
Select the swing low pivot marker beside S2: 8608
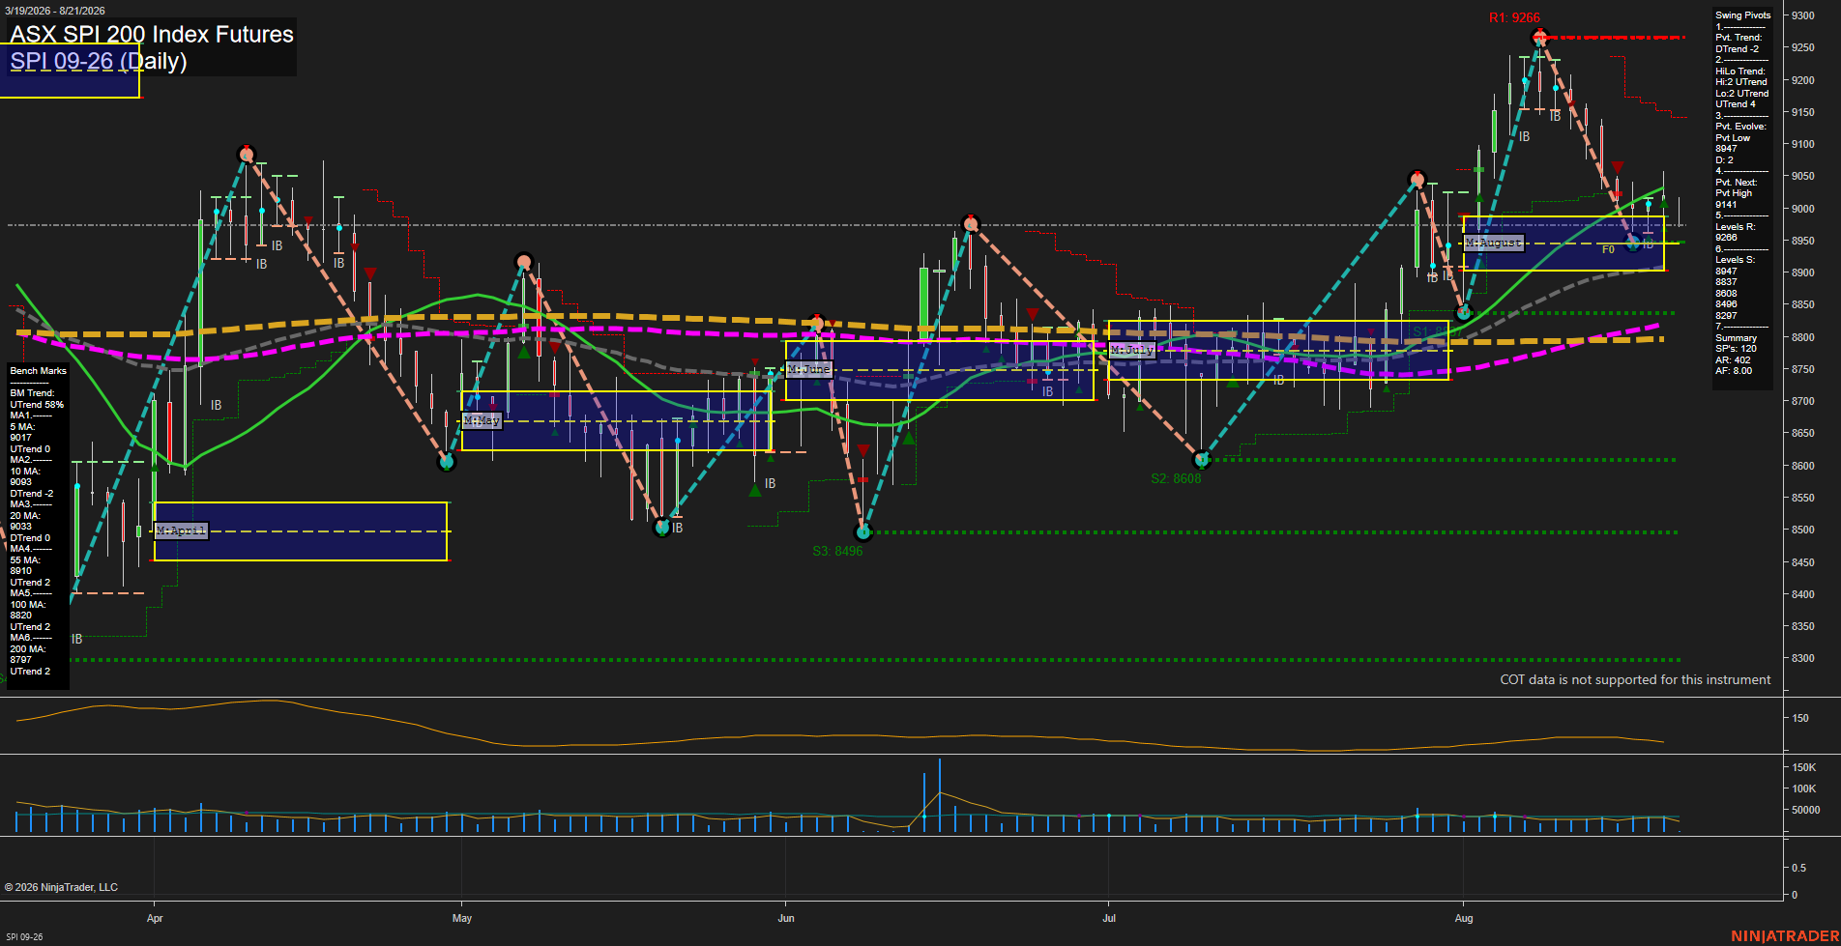point(1202,460)
